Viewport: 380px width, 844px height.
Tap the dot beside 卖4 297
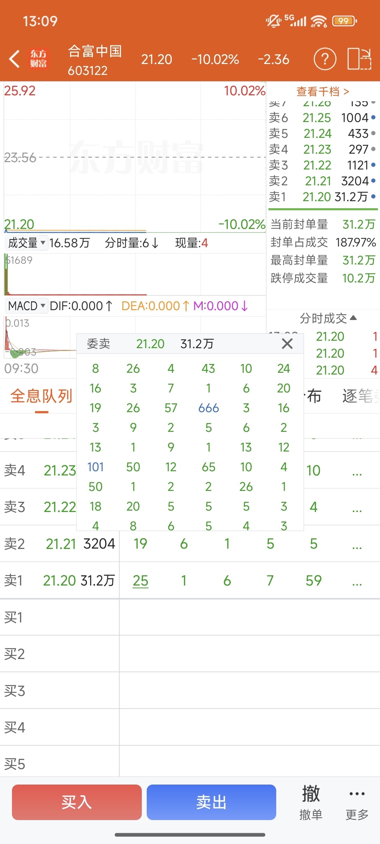(373, 149)
